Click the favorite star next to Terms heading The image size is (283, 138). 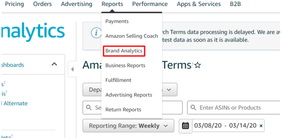point(198,65)
